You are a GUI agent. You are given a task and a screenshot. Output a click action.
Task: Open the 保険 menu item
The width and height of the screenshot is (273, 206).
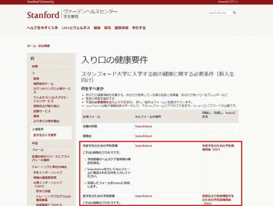click(x=97, y=28)
